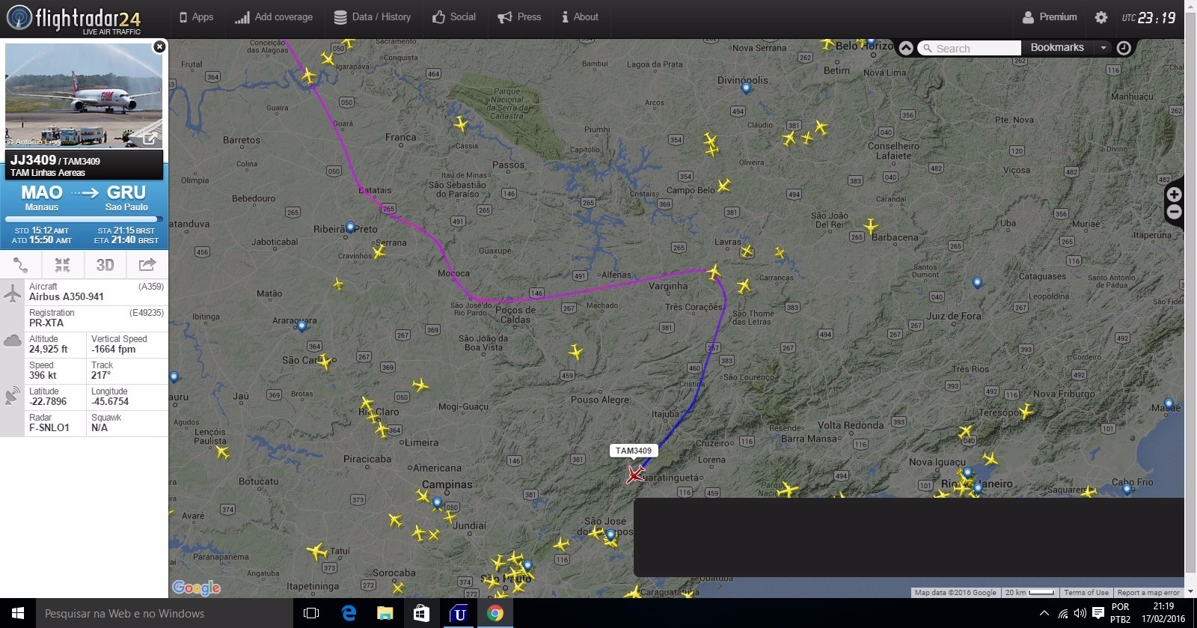1197x628 pixels.
Task: Click the Premium account button
Action: pos(1050,17)
